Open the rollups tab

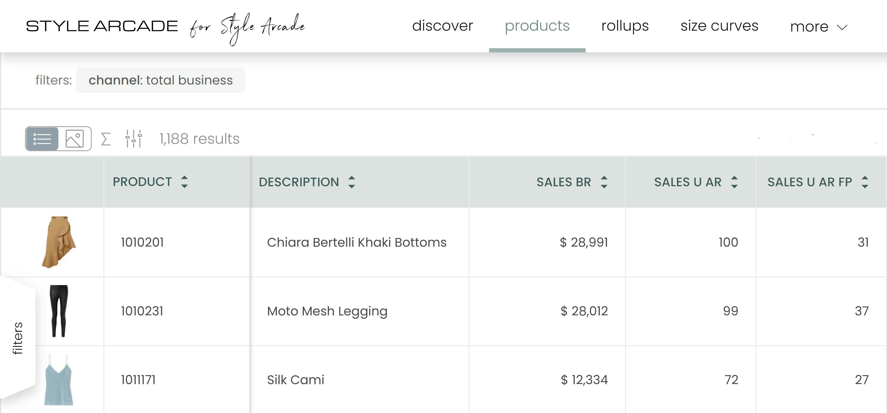pyautogui.click(x=625, y=26)
